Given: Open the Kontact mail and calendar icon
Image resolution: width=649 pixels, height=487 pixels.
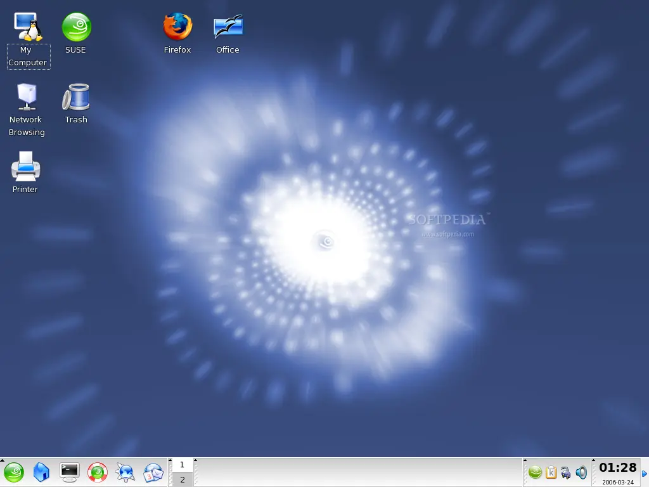Looking at the screenshot, I should [153, 472].
